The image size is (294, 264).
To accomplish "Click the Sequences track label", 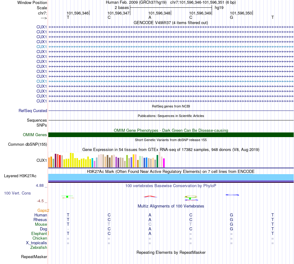I will point(37,120).
